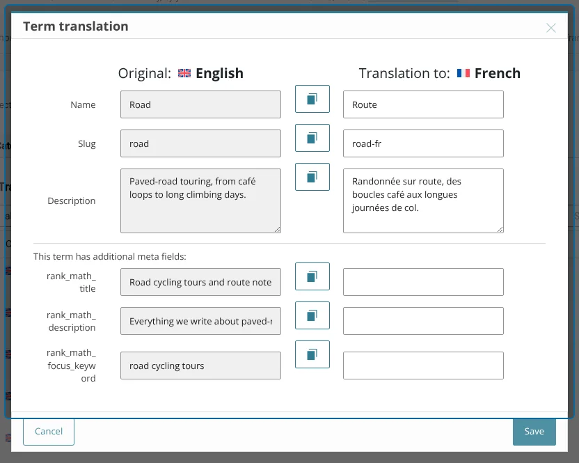The image size is (579, 463).
Task: Edit the French slug 'road-fr'
Action: coord(423,143)
